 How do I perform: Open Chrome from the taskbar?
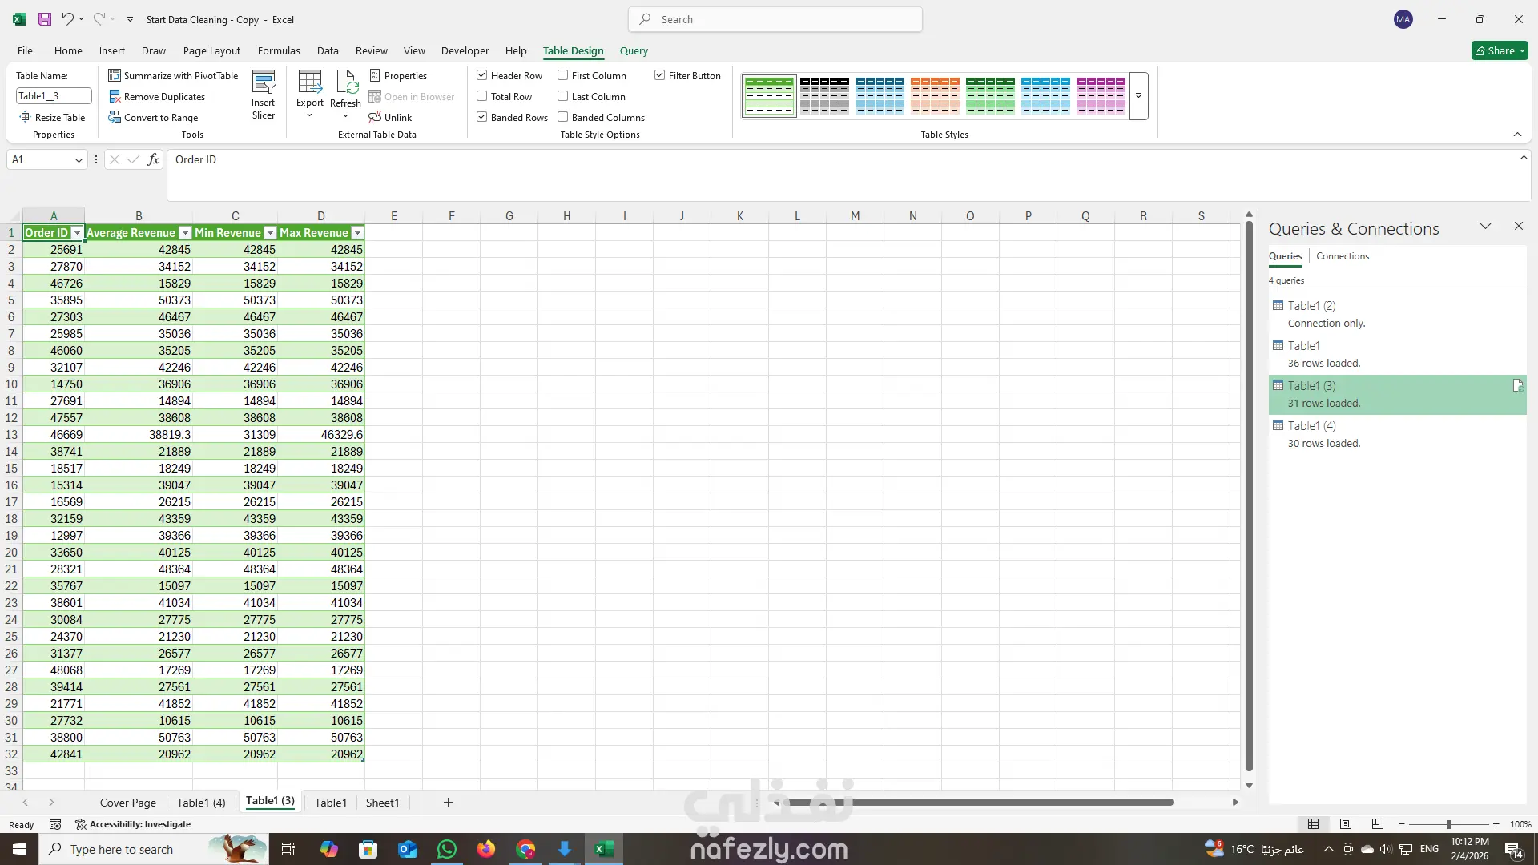tap(525, 849)
